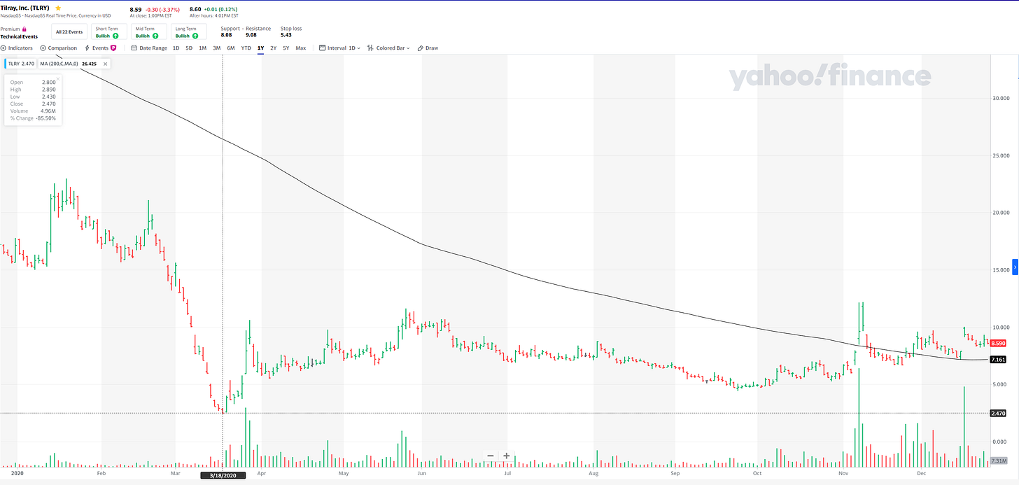Click the TLRY 2.470 series label
This screenshot has width=1019, height=485.
pos(21,64)
